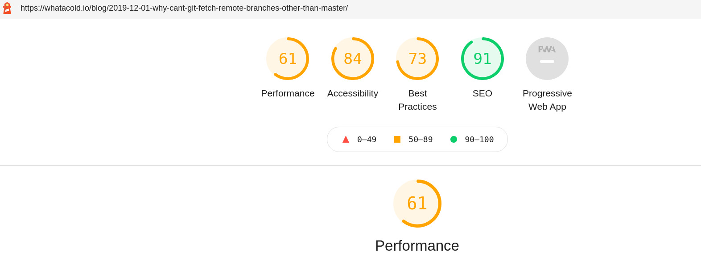Select the gray PWA badge icon
Screen dimensions: 701x260
(x=547, y=59)
